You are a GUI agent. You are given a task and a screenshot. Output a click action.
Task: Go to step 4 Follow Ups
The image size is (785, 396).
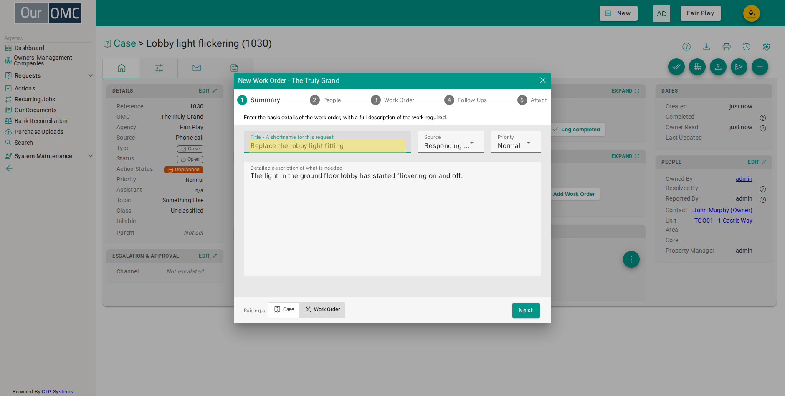[466, 100]
